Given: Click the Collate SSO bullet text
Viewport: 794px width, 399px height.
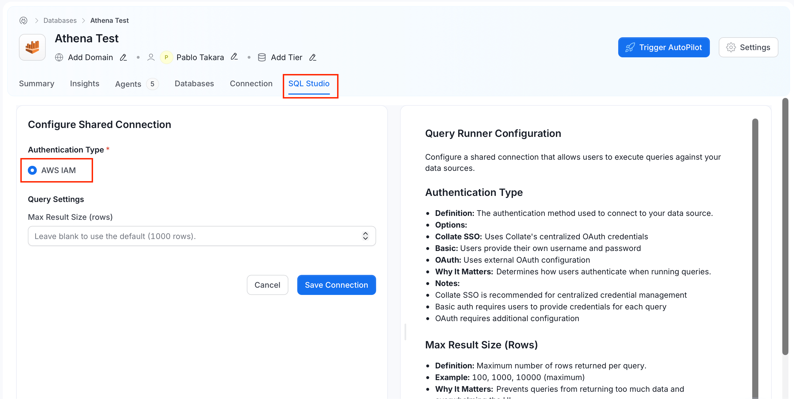Looking at the screenshot, I should [x=541, y=237].
